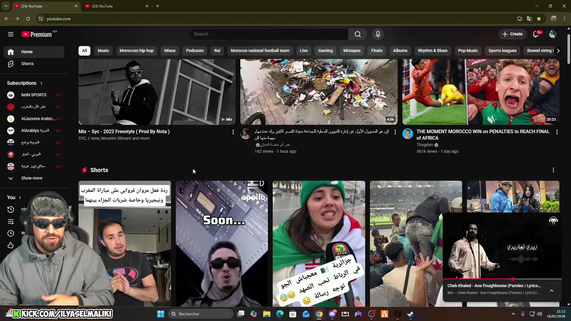Viewport: 571px width, 321px height.
Task: Select the Mixtapes filter chip
Action: click(x=352, y=50)
